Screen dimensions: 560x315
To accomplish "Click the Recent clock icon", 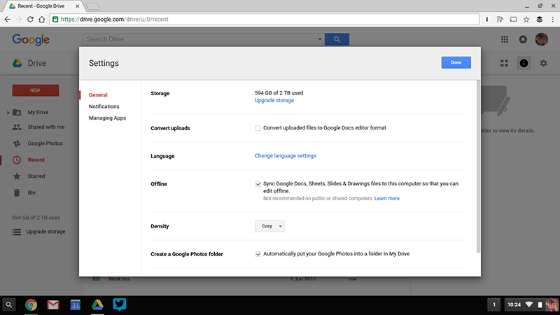I will (17, 160).
